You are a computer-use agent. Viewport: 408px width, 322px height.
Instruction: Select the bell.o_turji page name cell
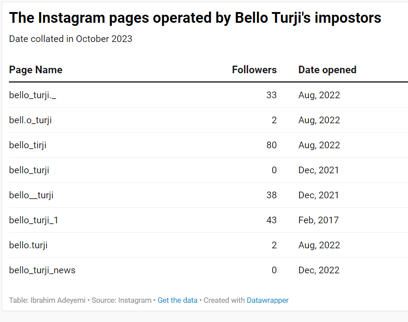[30, 120]
